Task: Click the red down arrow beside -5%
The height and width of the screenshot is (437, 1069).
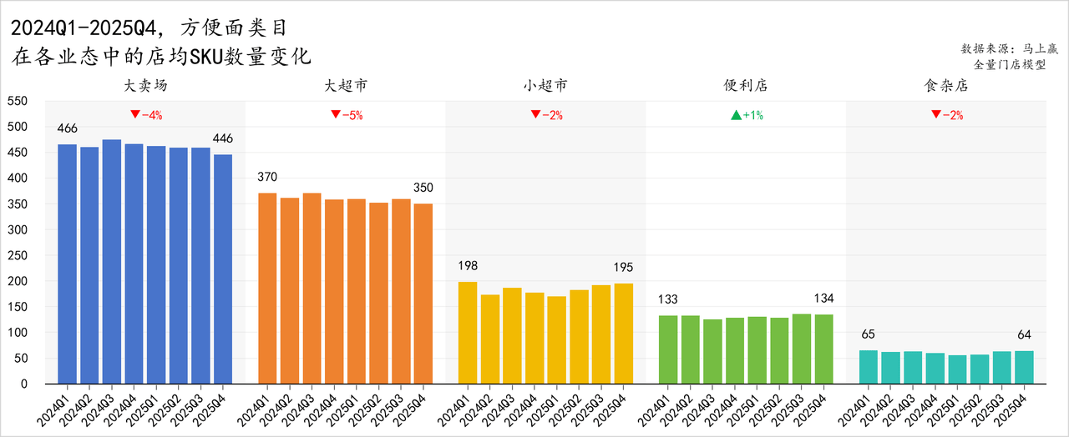Action: [335, 115]
